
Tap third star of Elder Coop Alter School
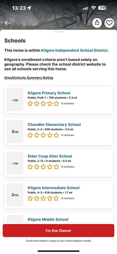pyautogui.click(x=43, y=167)
